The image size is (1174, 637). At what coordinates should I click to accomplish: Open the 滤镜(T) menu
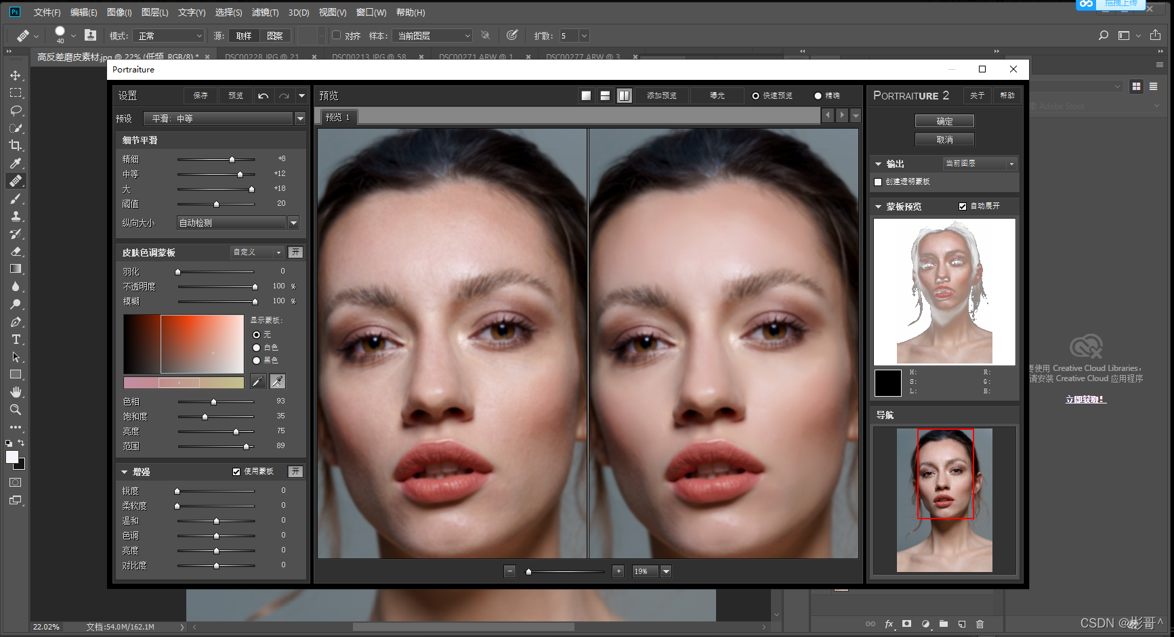click(265, 12)
